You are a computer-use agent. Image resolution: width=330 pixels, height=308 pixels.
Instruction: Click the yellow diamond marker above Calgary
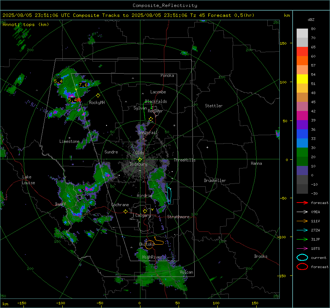pyautogui.click(x=145, y=211)
